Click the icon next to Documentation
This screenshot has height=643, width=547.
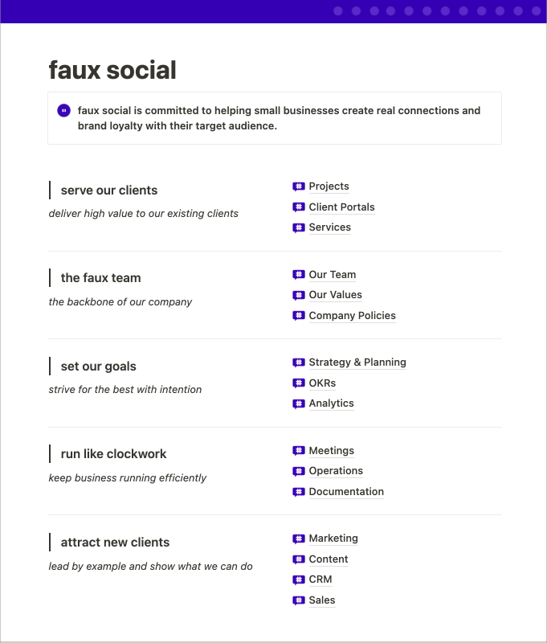click(298, 492)
